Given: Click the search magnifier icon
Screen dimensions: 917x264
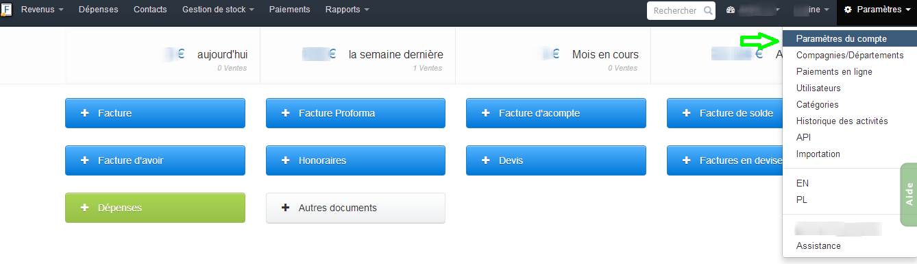Looking at the screenshot, I should [707, 10].
